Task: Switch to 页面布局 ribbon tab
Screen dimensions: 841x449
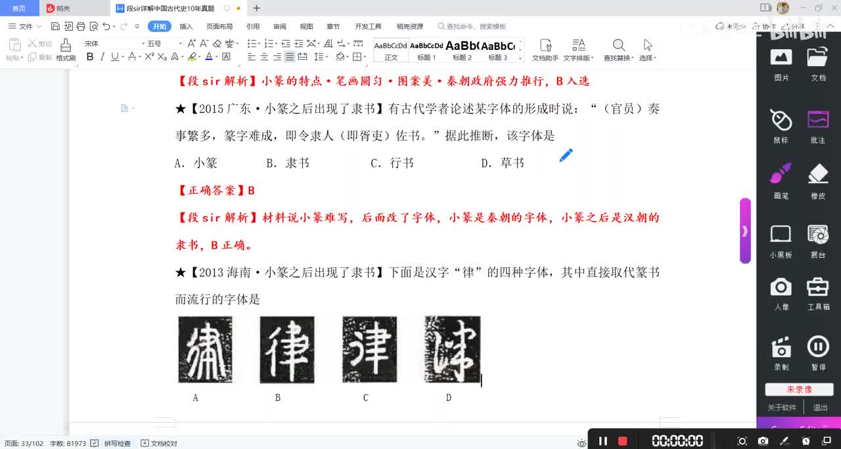Action: 219,26
